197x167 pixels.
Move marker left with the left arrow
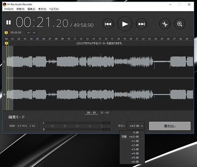pos(29,33)
